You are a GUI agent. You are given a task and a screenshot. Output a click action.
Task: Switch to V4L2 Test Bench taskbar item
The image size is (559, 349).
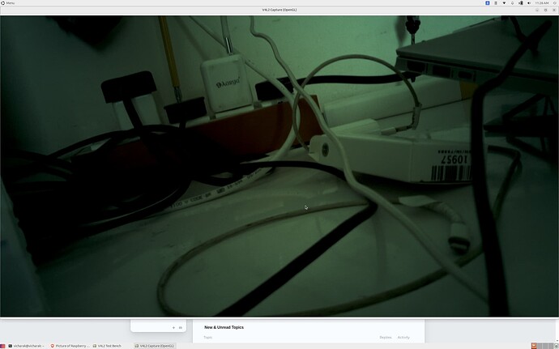[107, 346]
